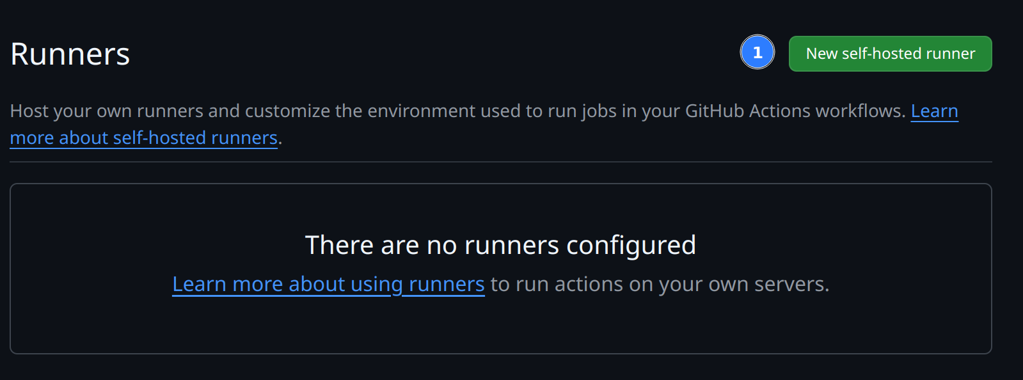1023x380 pixels.
Task: Click the word runner on the green button
Action: [x=950, y=54]
